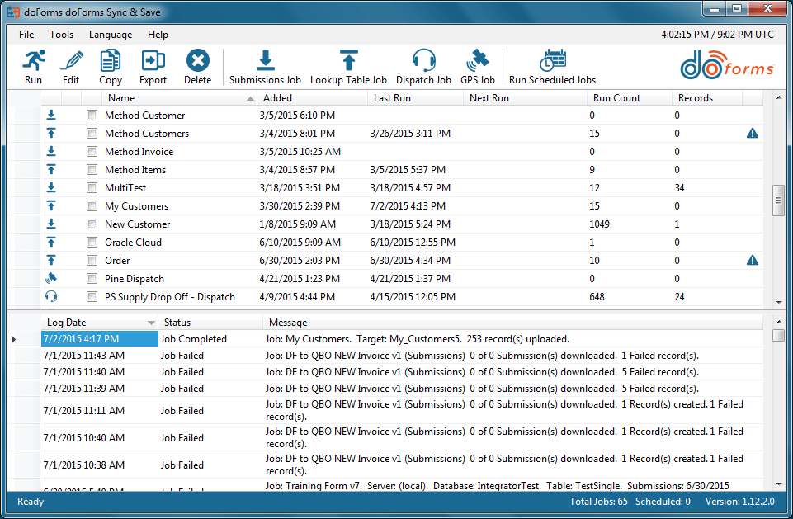This screenshot has height=519, width=793.
Task: Create a new Submissions Job
Action: 265,61
